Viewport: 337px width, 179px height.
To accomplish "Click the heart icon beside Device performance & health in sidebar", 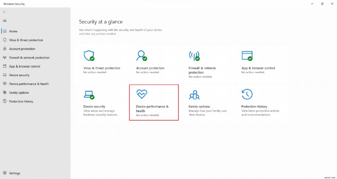I will pos(5,84).
